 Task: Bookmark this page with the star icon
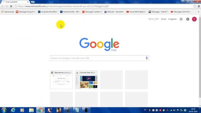tap(194, 6)
